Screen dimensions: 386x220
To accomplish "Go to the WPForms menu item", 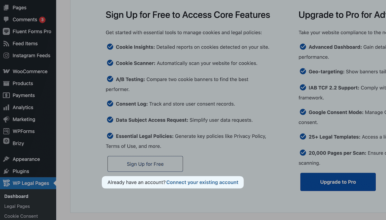I will click(28, 131).
